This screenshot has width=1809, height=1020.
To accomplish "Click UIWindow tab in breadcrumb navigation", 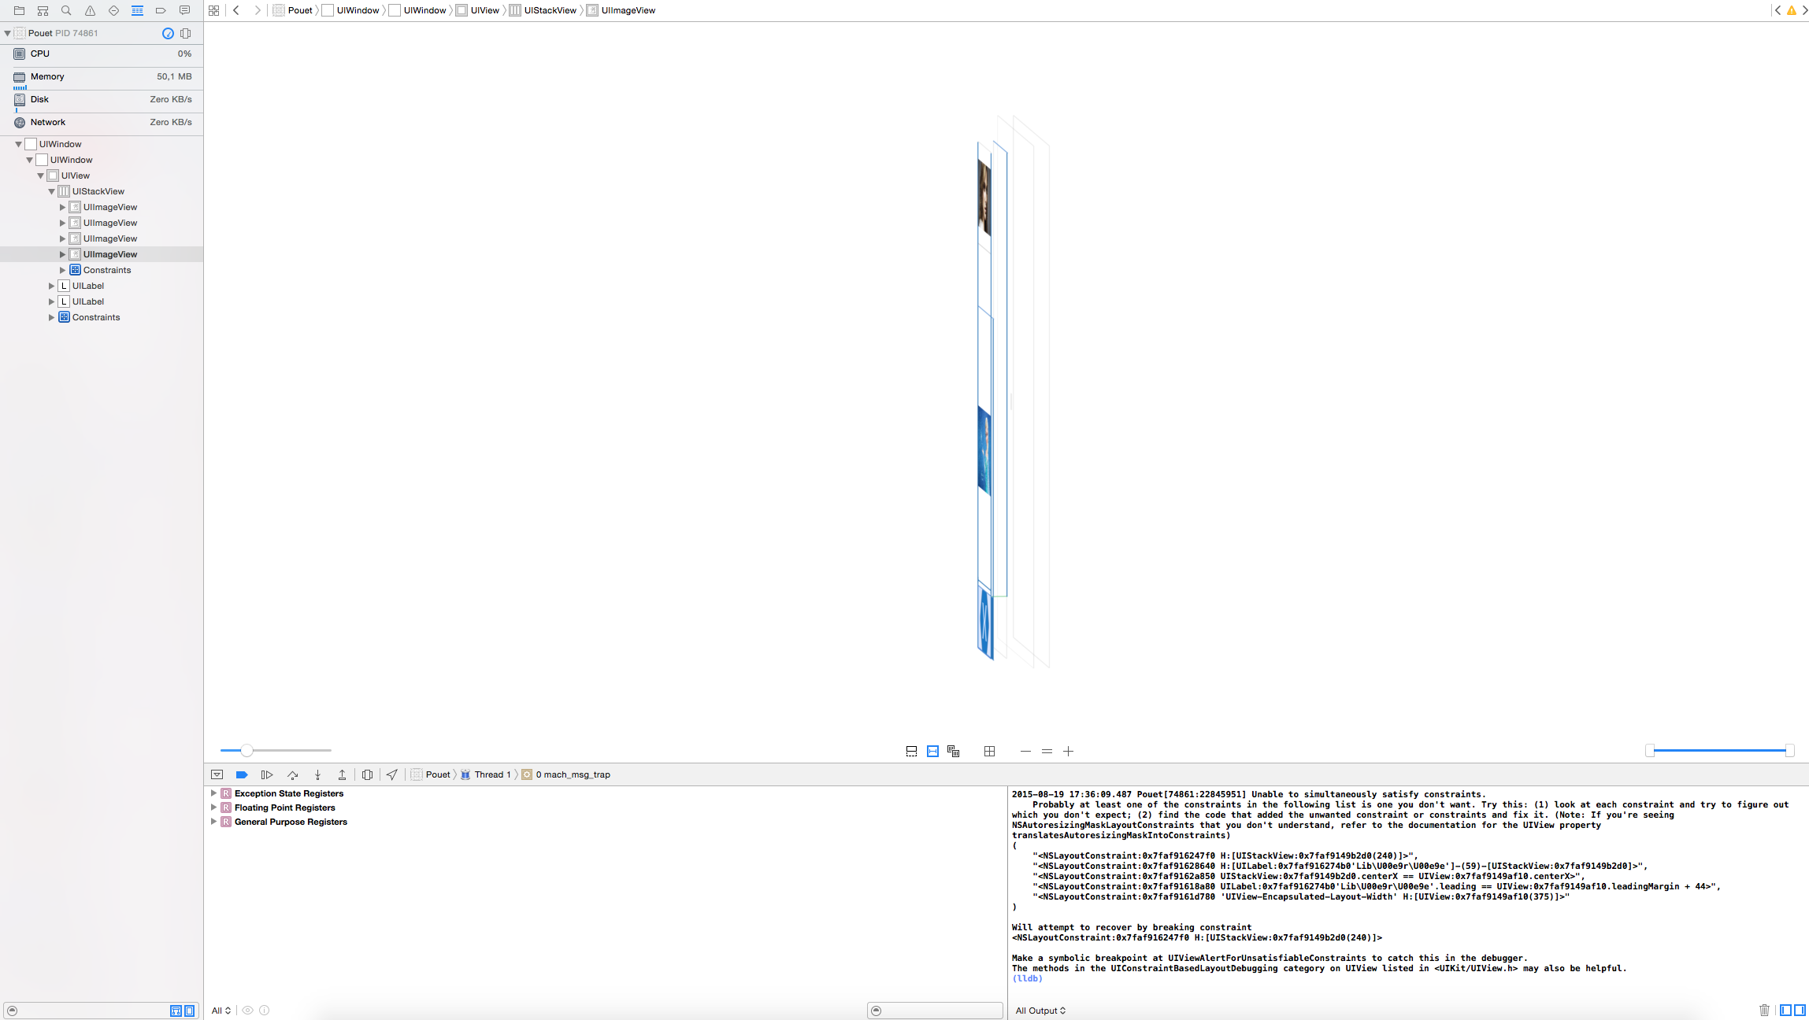I will 357,10.
